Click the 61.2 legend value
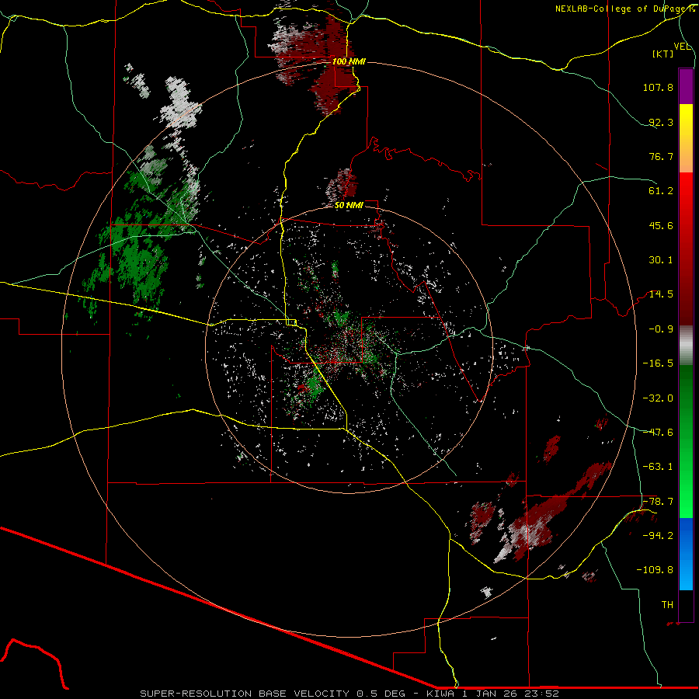 (x=661, y=191)
